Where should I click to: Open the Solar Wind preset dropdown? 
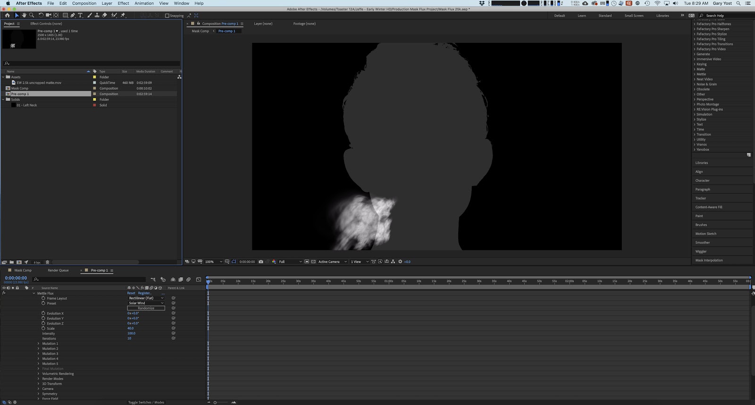click(146, 303)
